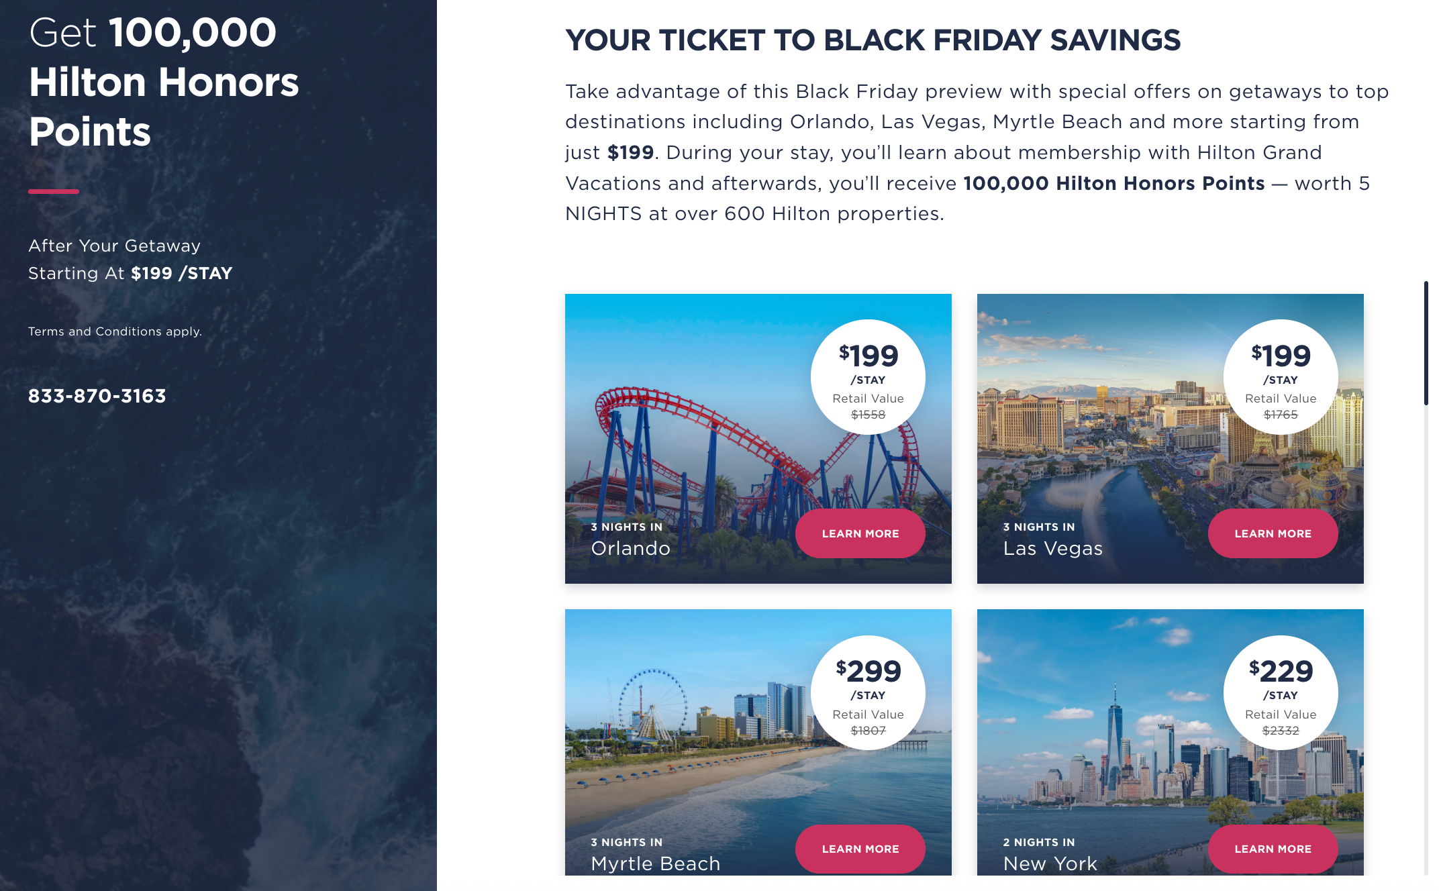Call the 833-870-3163 phone number link

click(97, 396)
